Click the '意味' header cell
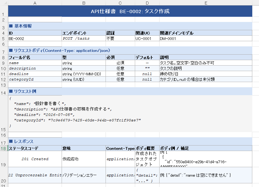Image resolution: width=259 pixels, height=187 pixels. point(84,148)
